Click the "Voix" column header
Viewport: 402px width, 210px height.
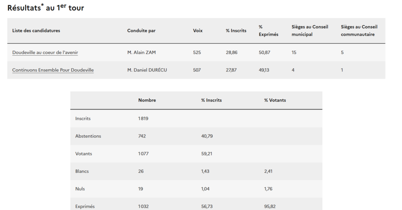coord(198,31)
